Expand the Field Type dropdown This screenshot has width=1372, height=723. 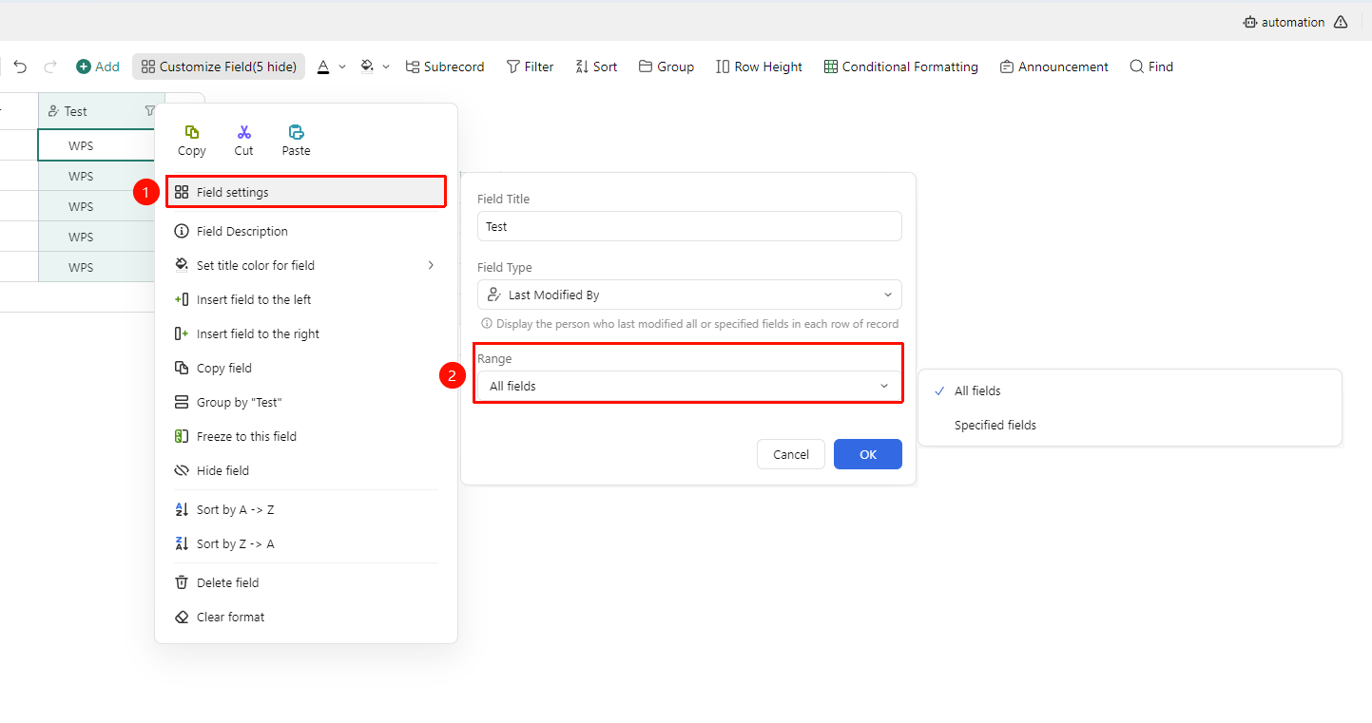click(689, 295)
